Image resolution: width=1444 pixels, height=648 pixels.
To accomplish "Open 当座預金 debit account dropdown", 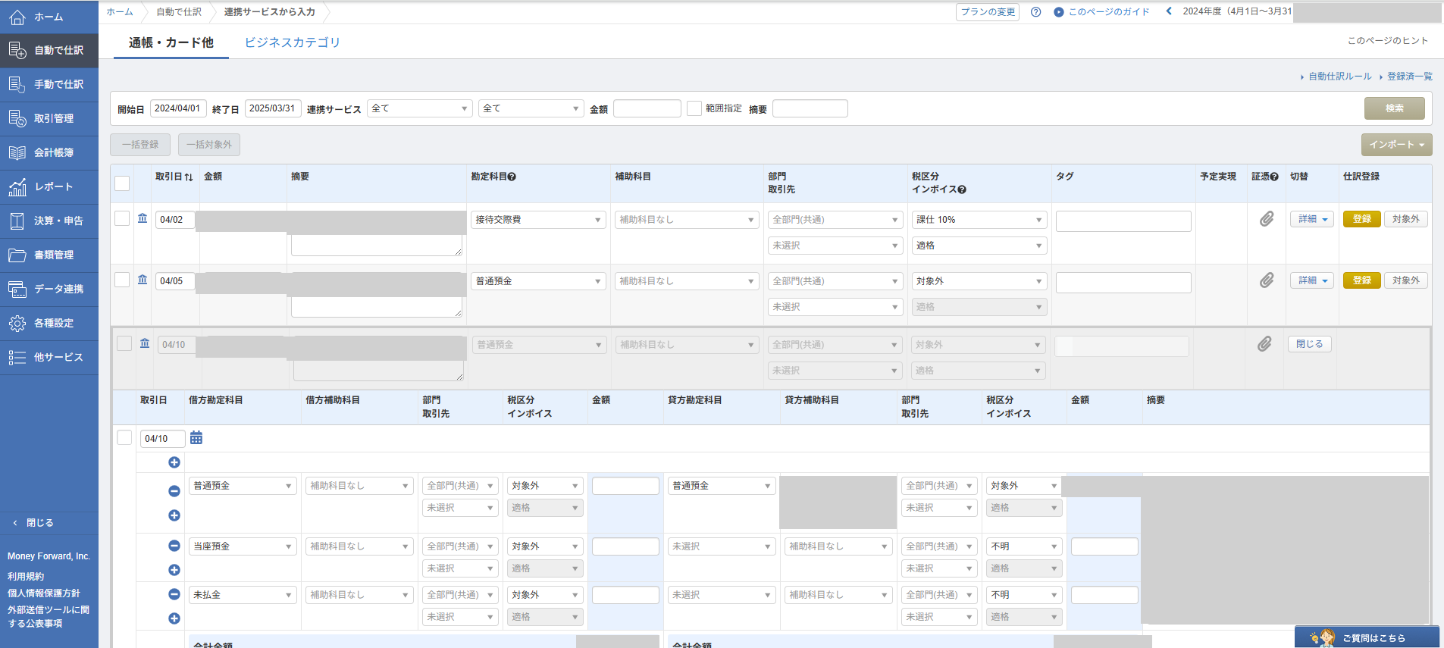I will pyautogui.click(x=243, y=546).
